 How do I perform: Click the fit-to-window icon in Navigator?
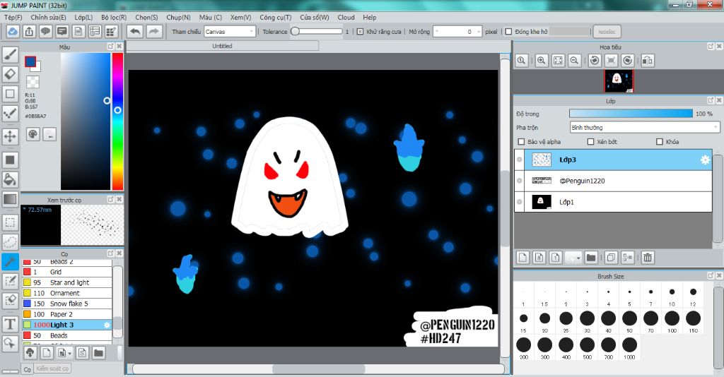[559, 61]
